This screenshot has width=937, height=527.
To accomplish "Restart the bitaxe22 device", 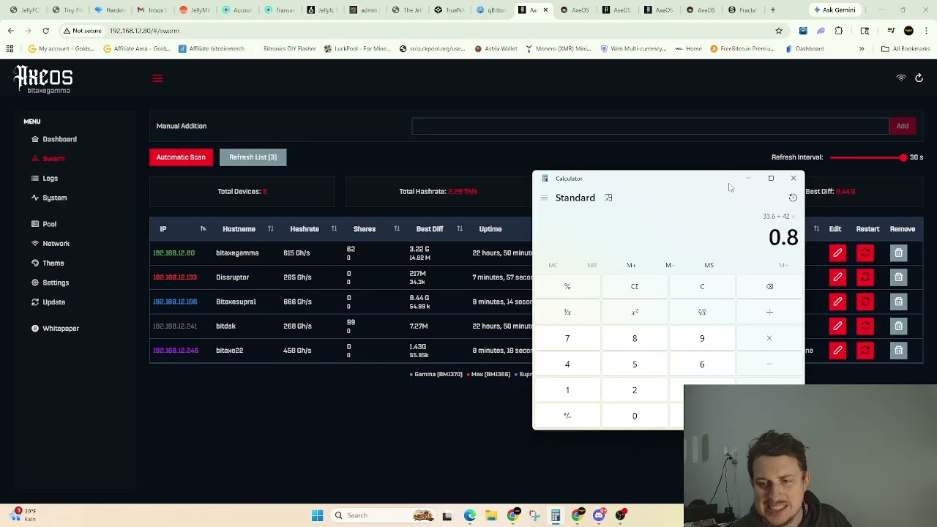I will (865, 351).
